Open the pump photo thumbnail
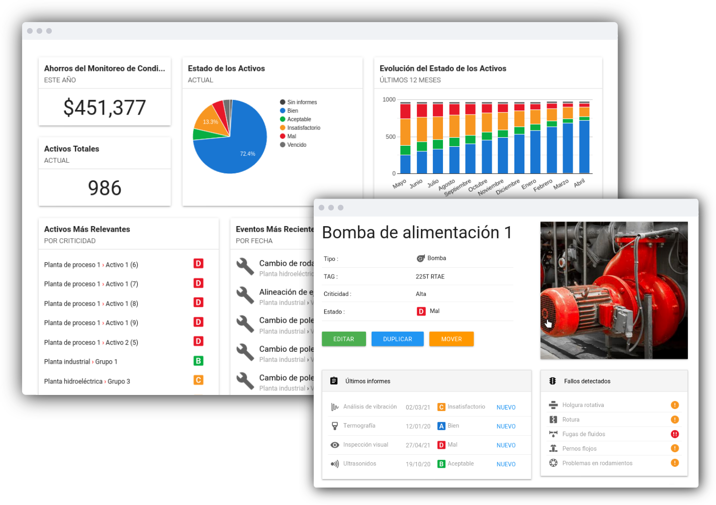Image resolution: width=716 pixels, height=505 pixels. click(x=614, y=290)
